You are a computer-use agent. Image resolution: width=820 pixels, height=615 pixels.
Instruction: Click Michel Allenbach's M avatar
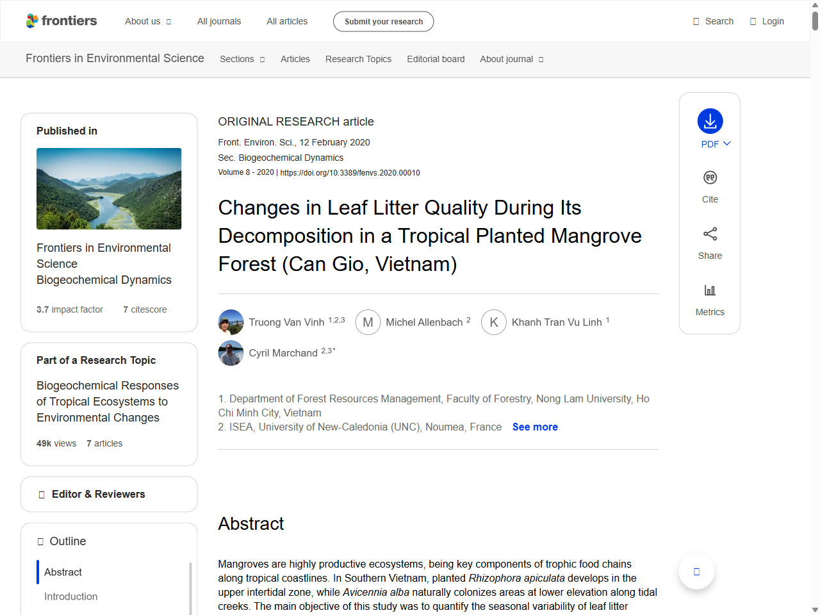tap(368, 322)
